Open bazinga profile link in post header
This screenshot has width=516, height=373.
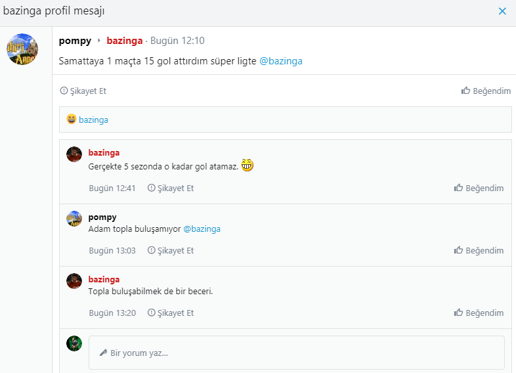click(125, 41)
